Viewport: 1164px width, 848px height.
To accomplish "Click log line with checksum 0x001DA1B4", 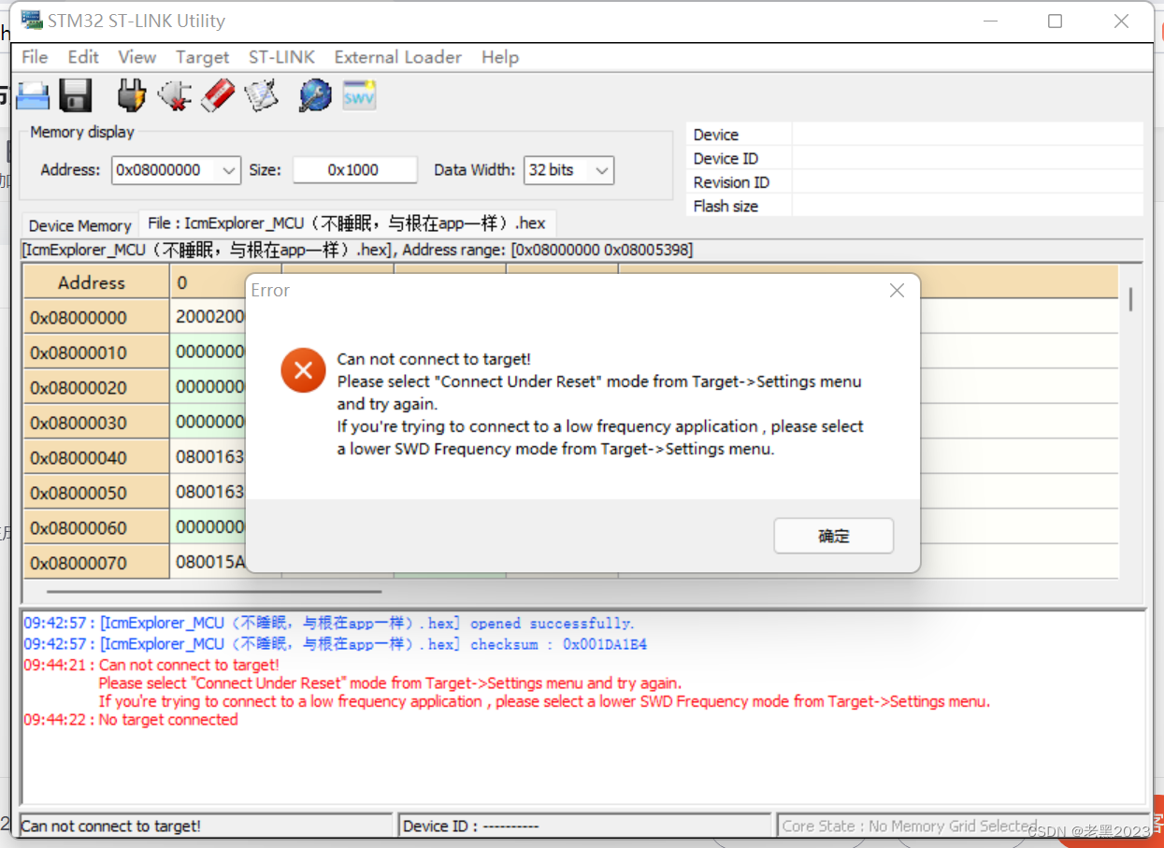I will pos(336,644).
